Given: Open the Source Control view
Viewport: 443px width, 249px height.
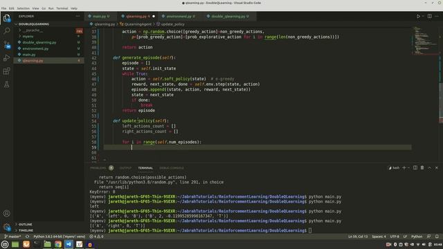Looking at the screenshot, I should pos(6,44).
